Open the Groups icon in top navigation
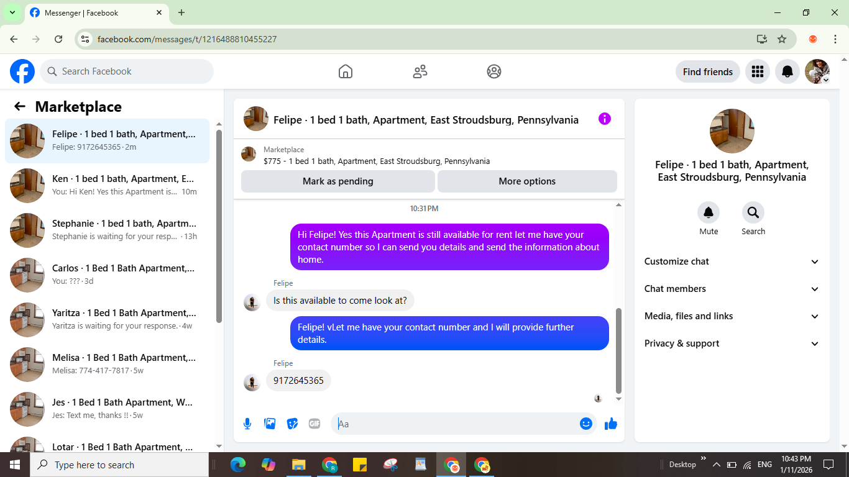This screenshot has height=477, width=849. tap(494, 71)
